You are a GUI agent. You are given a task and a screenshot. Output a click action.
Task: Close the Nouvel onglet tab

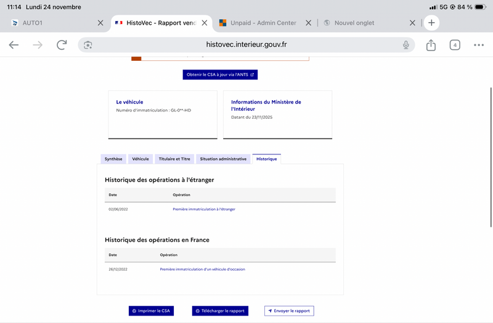point(413,23)
